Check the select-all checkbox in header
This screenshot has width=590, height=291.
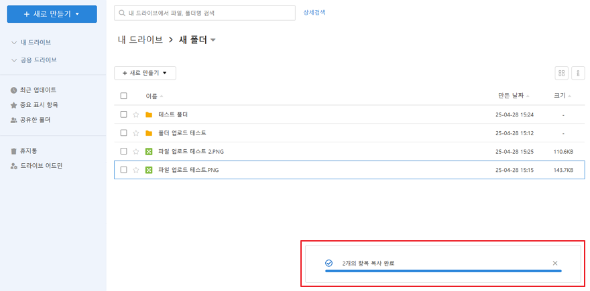click(x=123, y=96)
